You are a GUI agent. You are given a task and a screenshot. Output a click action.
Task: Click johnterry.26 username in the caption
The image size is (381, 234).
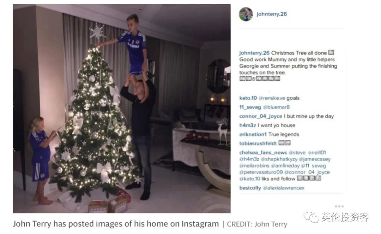click(254, 53)
